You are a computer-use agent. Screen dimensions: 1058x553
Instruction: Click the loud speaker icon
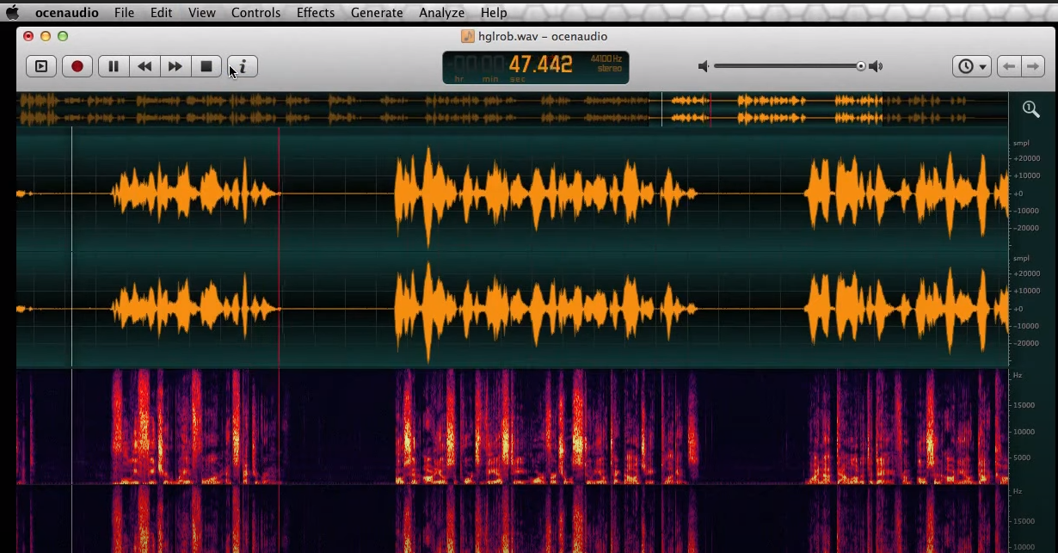[876, 66]
